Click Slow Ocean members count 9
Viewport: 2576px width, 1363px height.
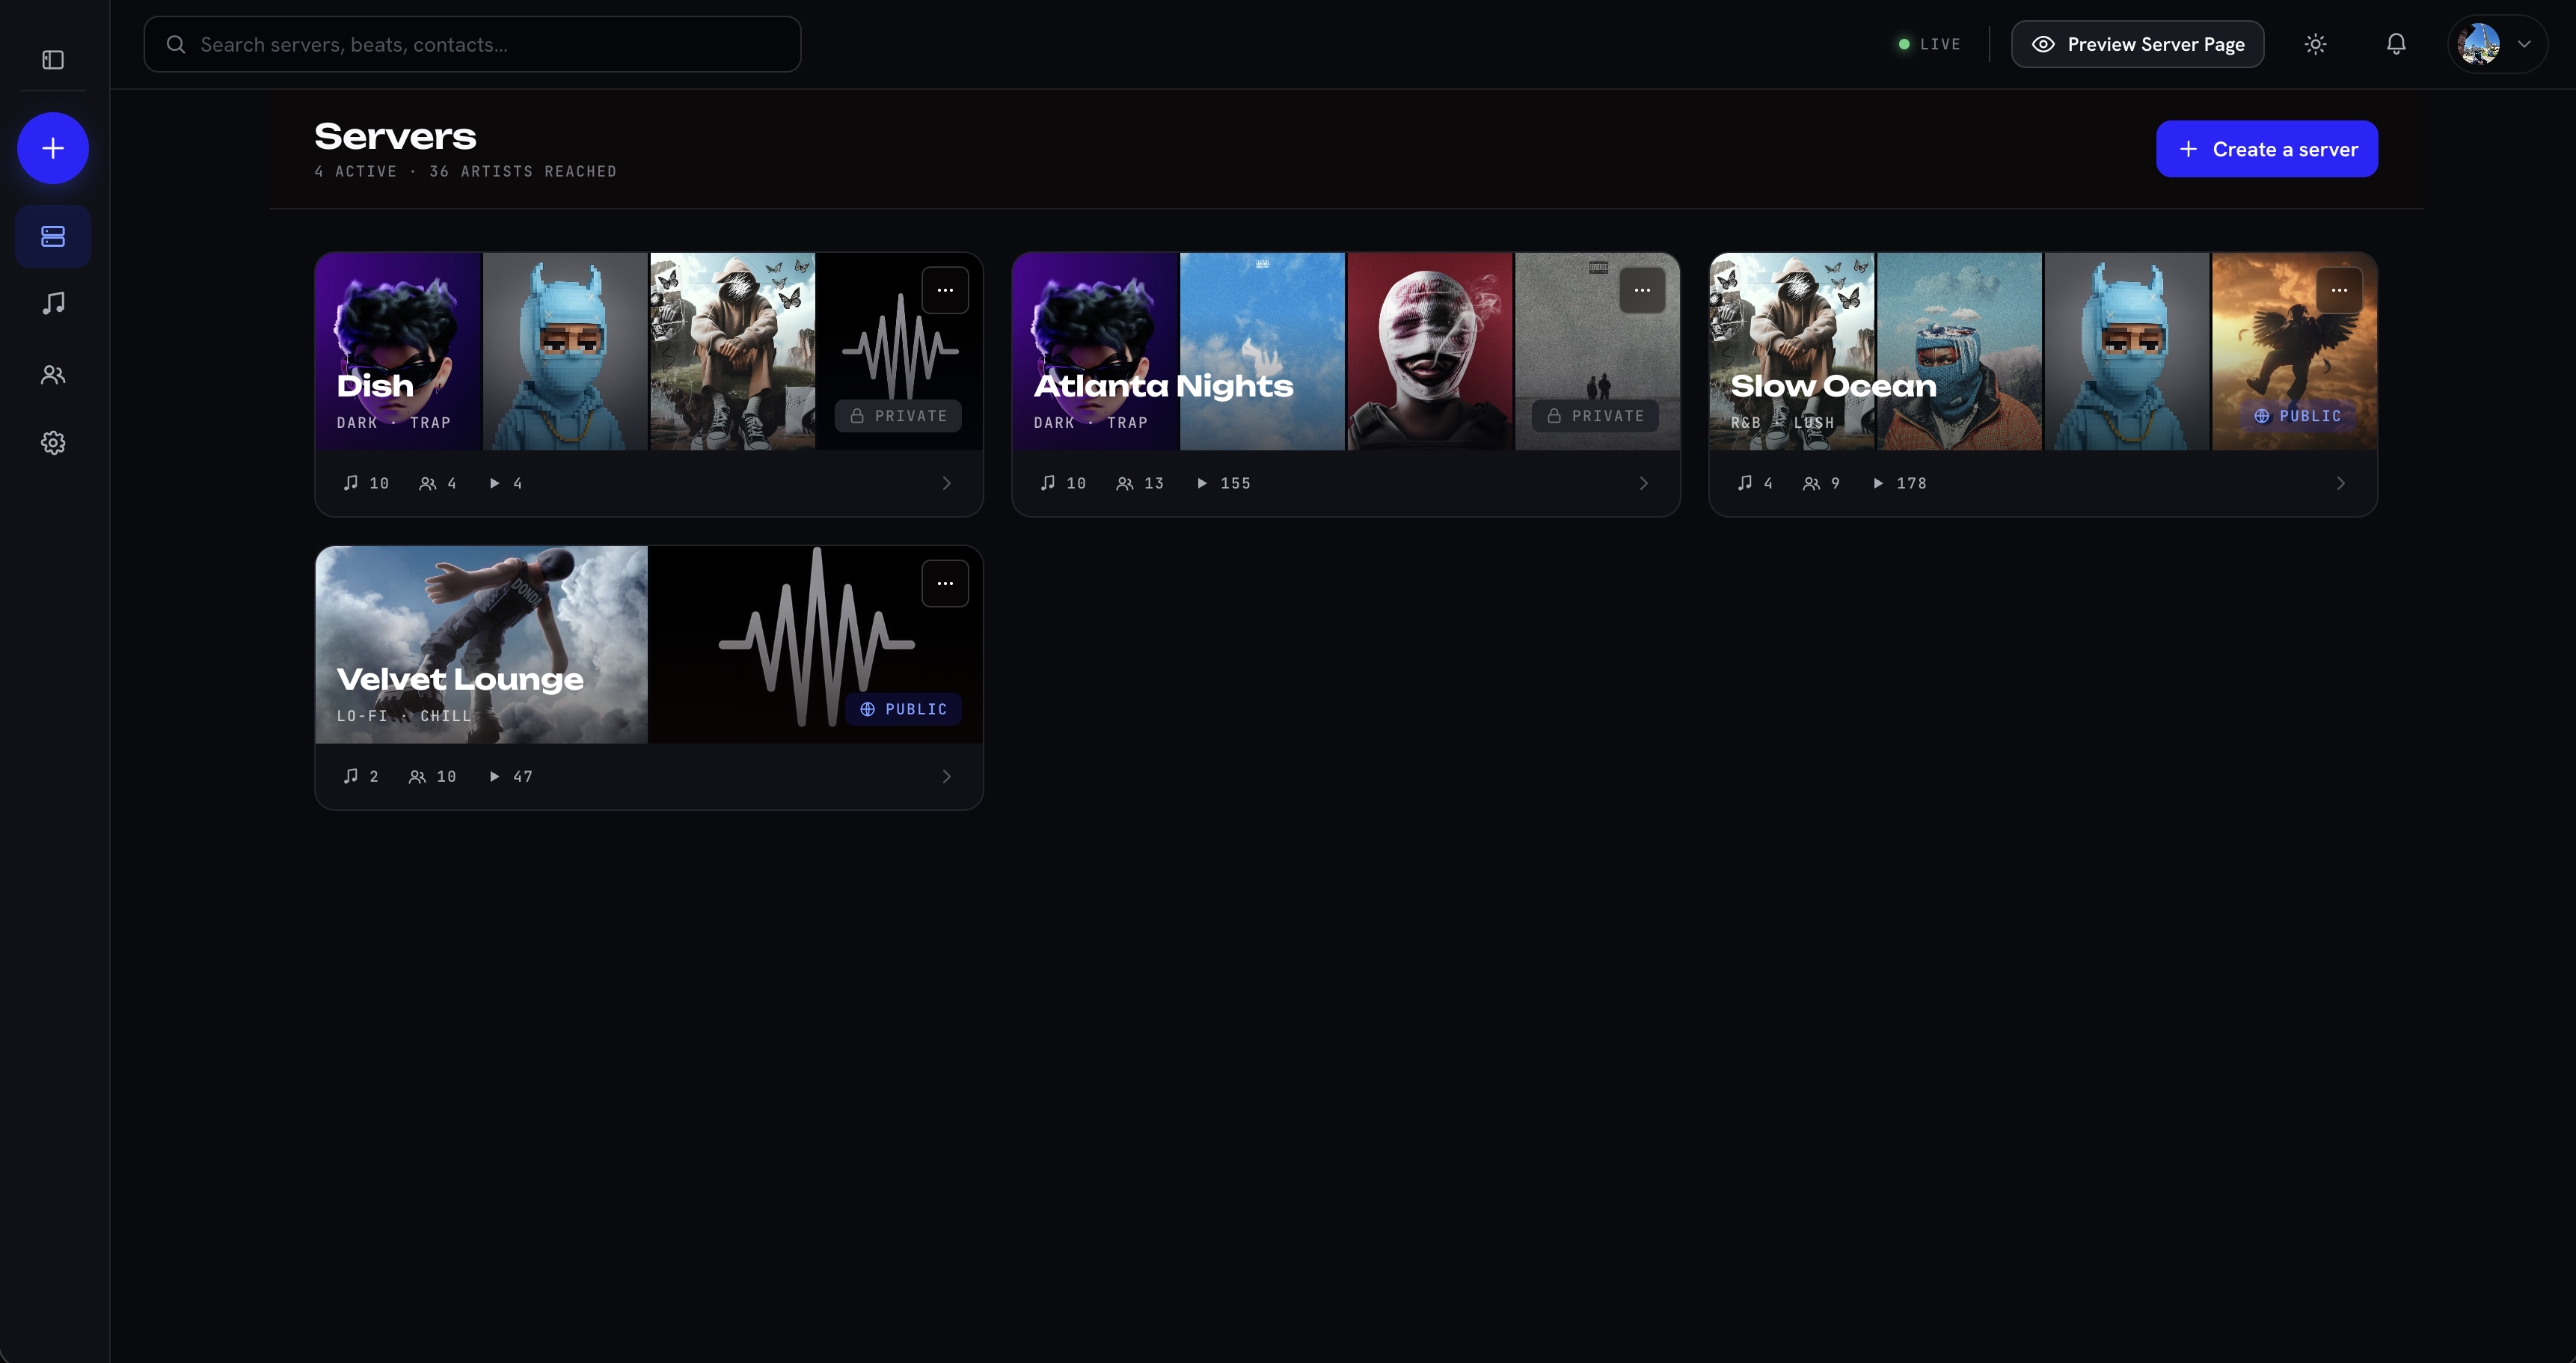(x=1821, y=483)
